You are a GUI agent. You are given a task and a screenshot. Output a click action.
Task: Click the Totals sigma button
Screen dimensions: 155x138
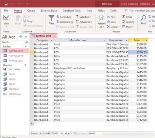(x=127, y=17)
